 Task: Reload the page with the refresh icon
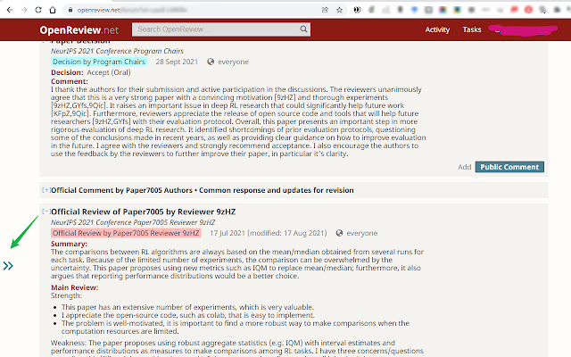coord(38,10)
